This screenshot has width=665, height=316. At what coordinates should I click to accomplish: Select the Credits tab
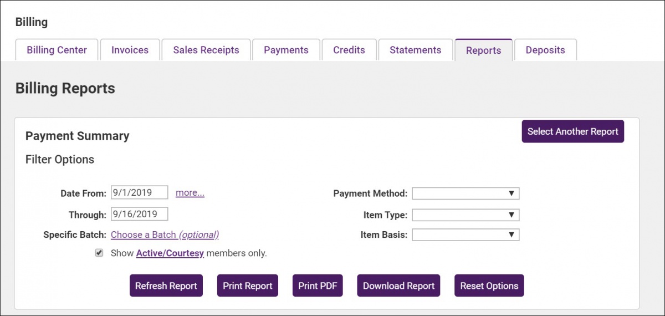349,50
